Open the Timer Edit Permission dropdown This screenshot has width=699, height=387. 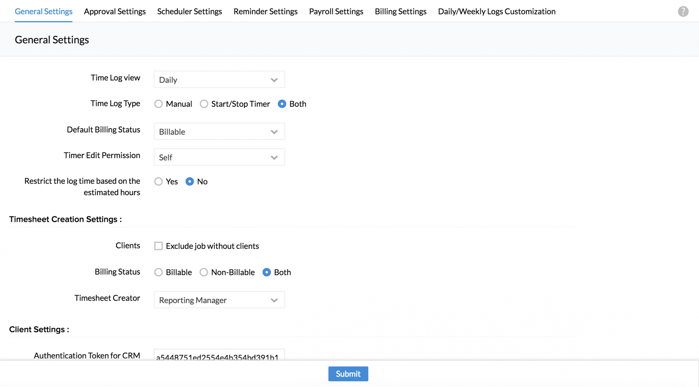pos(219,157)
